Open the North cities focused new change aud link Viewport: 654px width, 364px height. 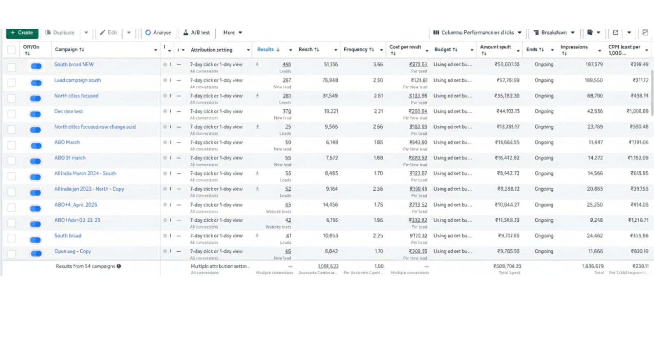point(95,127)
